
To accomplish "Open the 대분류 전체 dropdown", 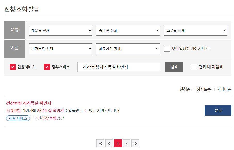I will (x=60, y=30).
